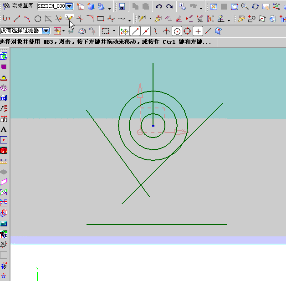This screenshot has width=286, height=281.
Task: Click Finish Sketch (完成草图) button
Action: tap(19, 6)
